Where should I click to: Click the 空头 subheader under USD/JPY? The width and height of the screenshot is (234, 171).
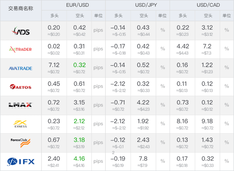tap(144, 16)
